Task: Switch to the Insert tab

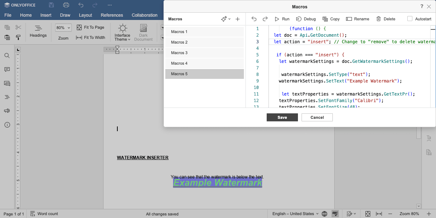Action: click(46, 15)
